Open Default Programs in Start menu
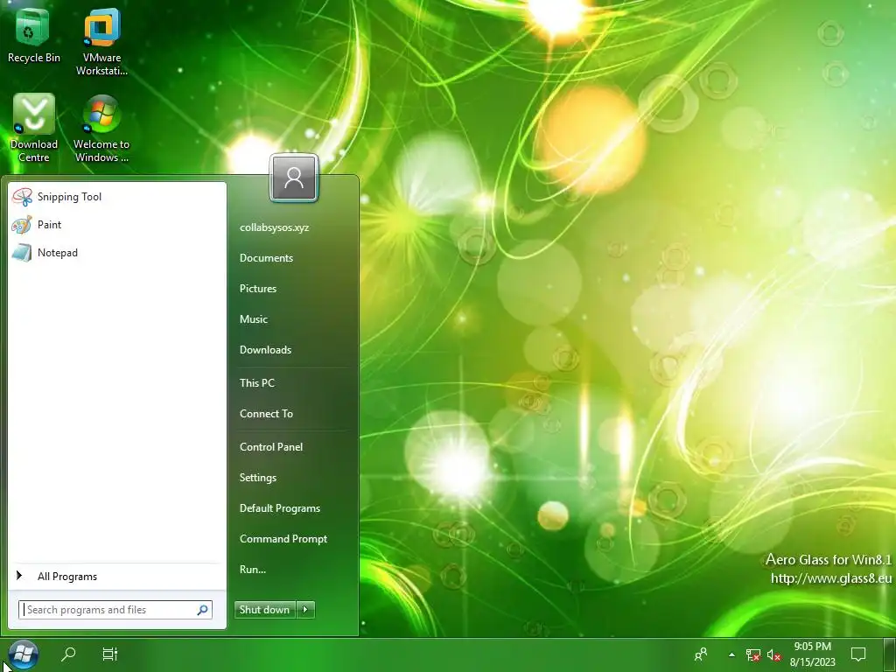 pos(280,508)
